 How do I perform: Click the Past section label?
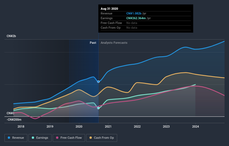tap(93, 43)
